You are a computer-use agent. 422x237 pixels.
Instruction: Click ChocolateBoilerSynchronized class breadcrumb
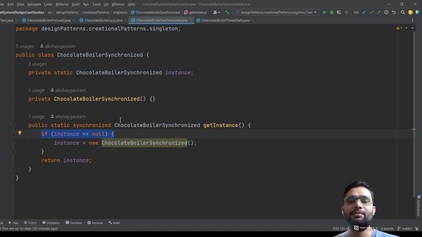coord(156,13)
